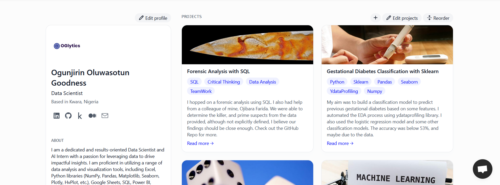Open the Forensic Analysis knife thumbnail
The image size is (500, 185).
tap(247, 45)
